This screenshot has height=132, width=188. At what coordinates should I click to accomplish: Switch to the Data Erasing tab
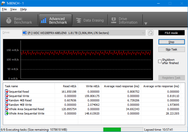pos(90,20)
